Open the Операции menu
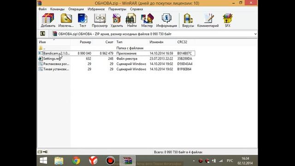Image resolution: width=295 pixels, height=166 pixels. 76,9
